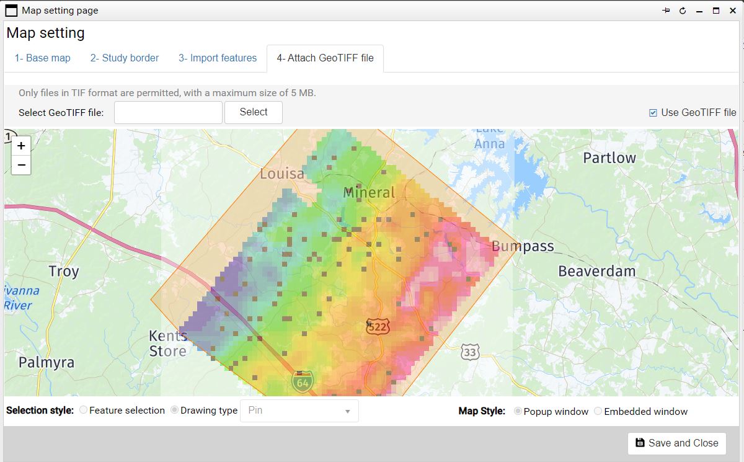Viewport: 744px width, 462px height.
Task: Choose the Popup window map style
Action: click(x=518, y=411)
